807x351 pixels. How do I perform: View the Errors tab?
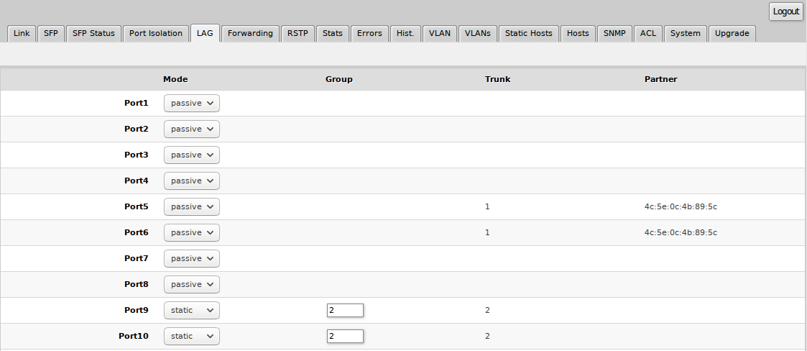[x=369, y=33]
